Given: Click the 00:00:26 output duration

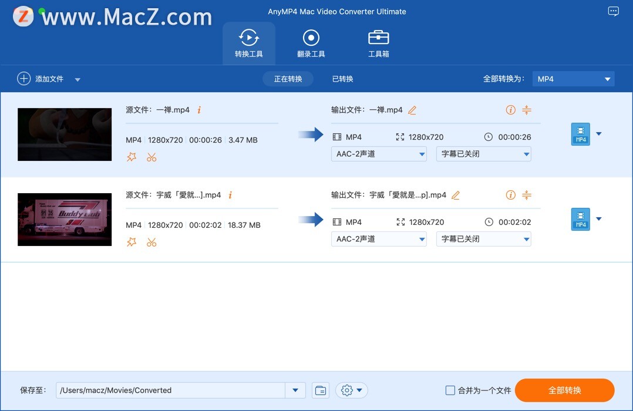Looking at the screenshot, I should (x=514, y=137).
